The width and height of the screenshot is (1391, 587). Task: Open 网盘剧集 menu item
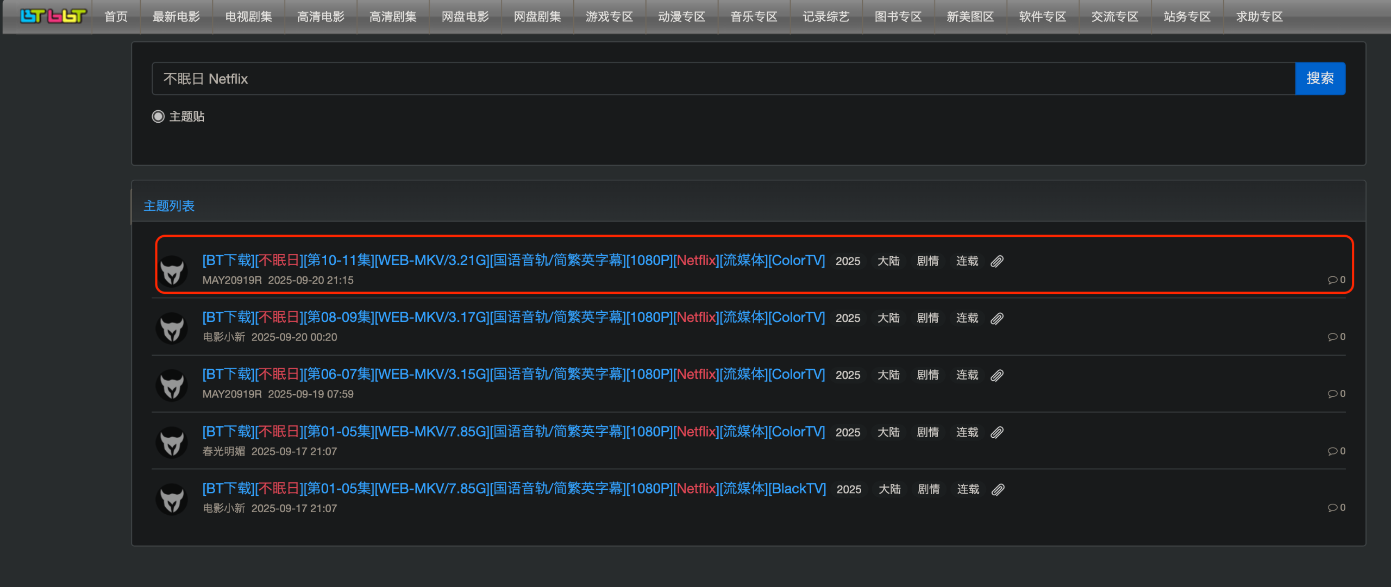pos(538,17)
